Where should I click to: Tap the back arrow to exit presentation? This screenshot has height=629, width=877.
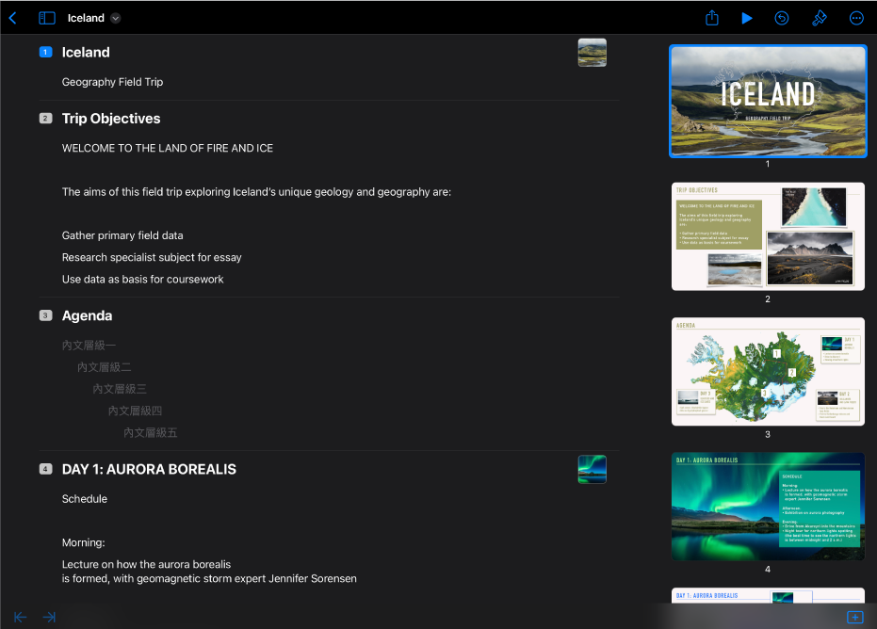click(13, 18)
